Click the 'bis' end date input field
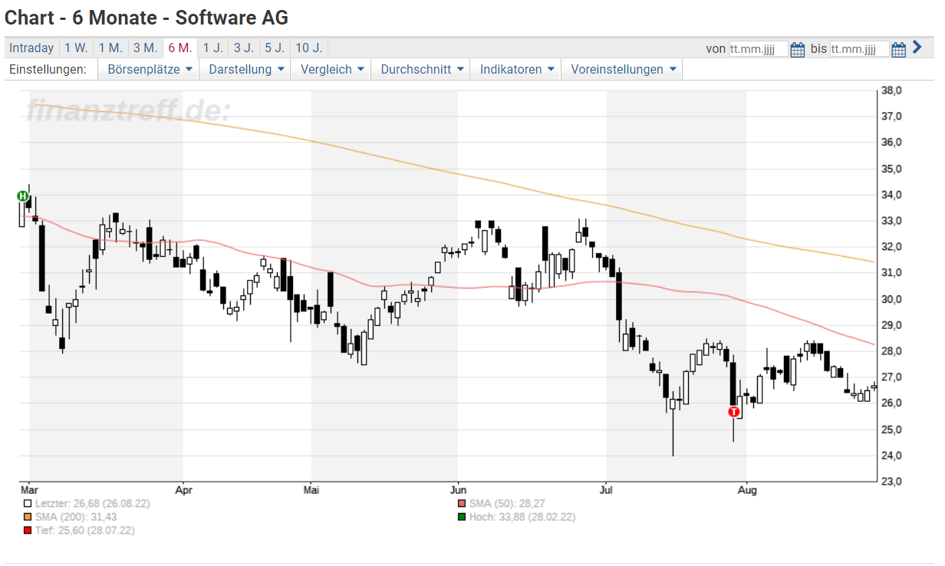This screenshot has height=566, width=945. coord(859,49)
